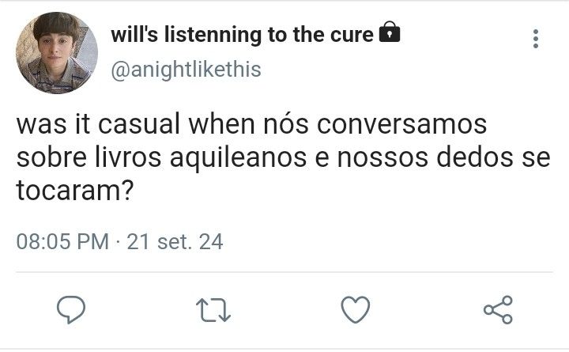Toggle the heart like icon
This screenshot has width=569, height=352.
click(x=356, y=309)
